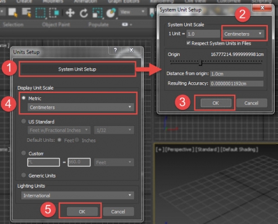Screen dimensions: 278x224
Task: Click the help question mark in Units Setup
Action: [x=115, y=50]
